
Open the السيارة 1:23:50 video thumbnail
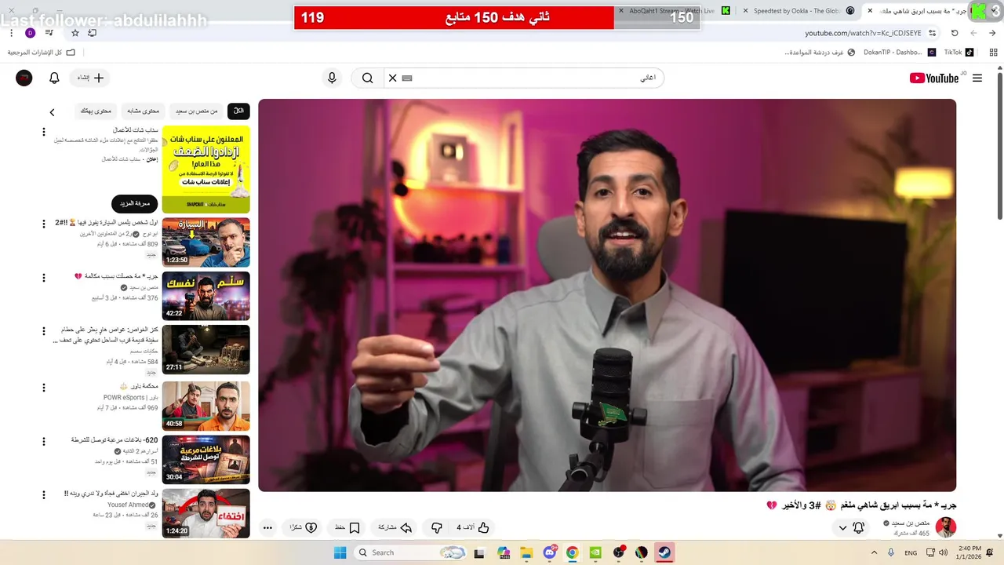click(x=206, y=242)
